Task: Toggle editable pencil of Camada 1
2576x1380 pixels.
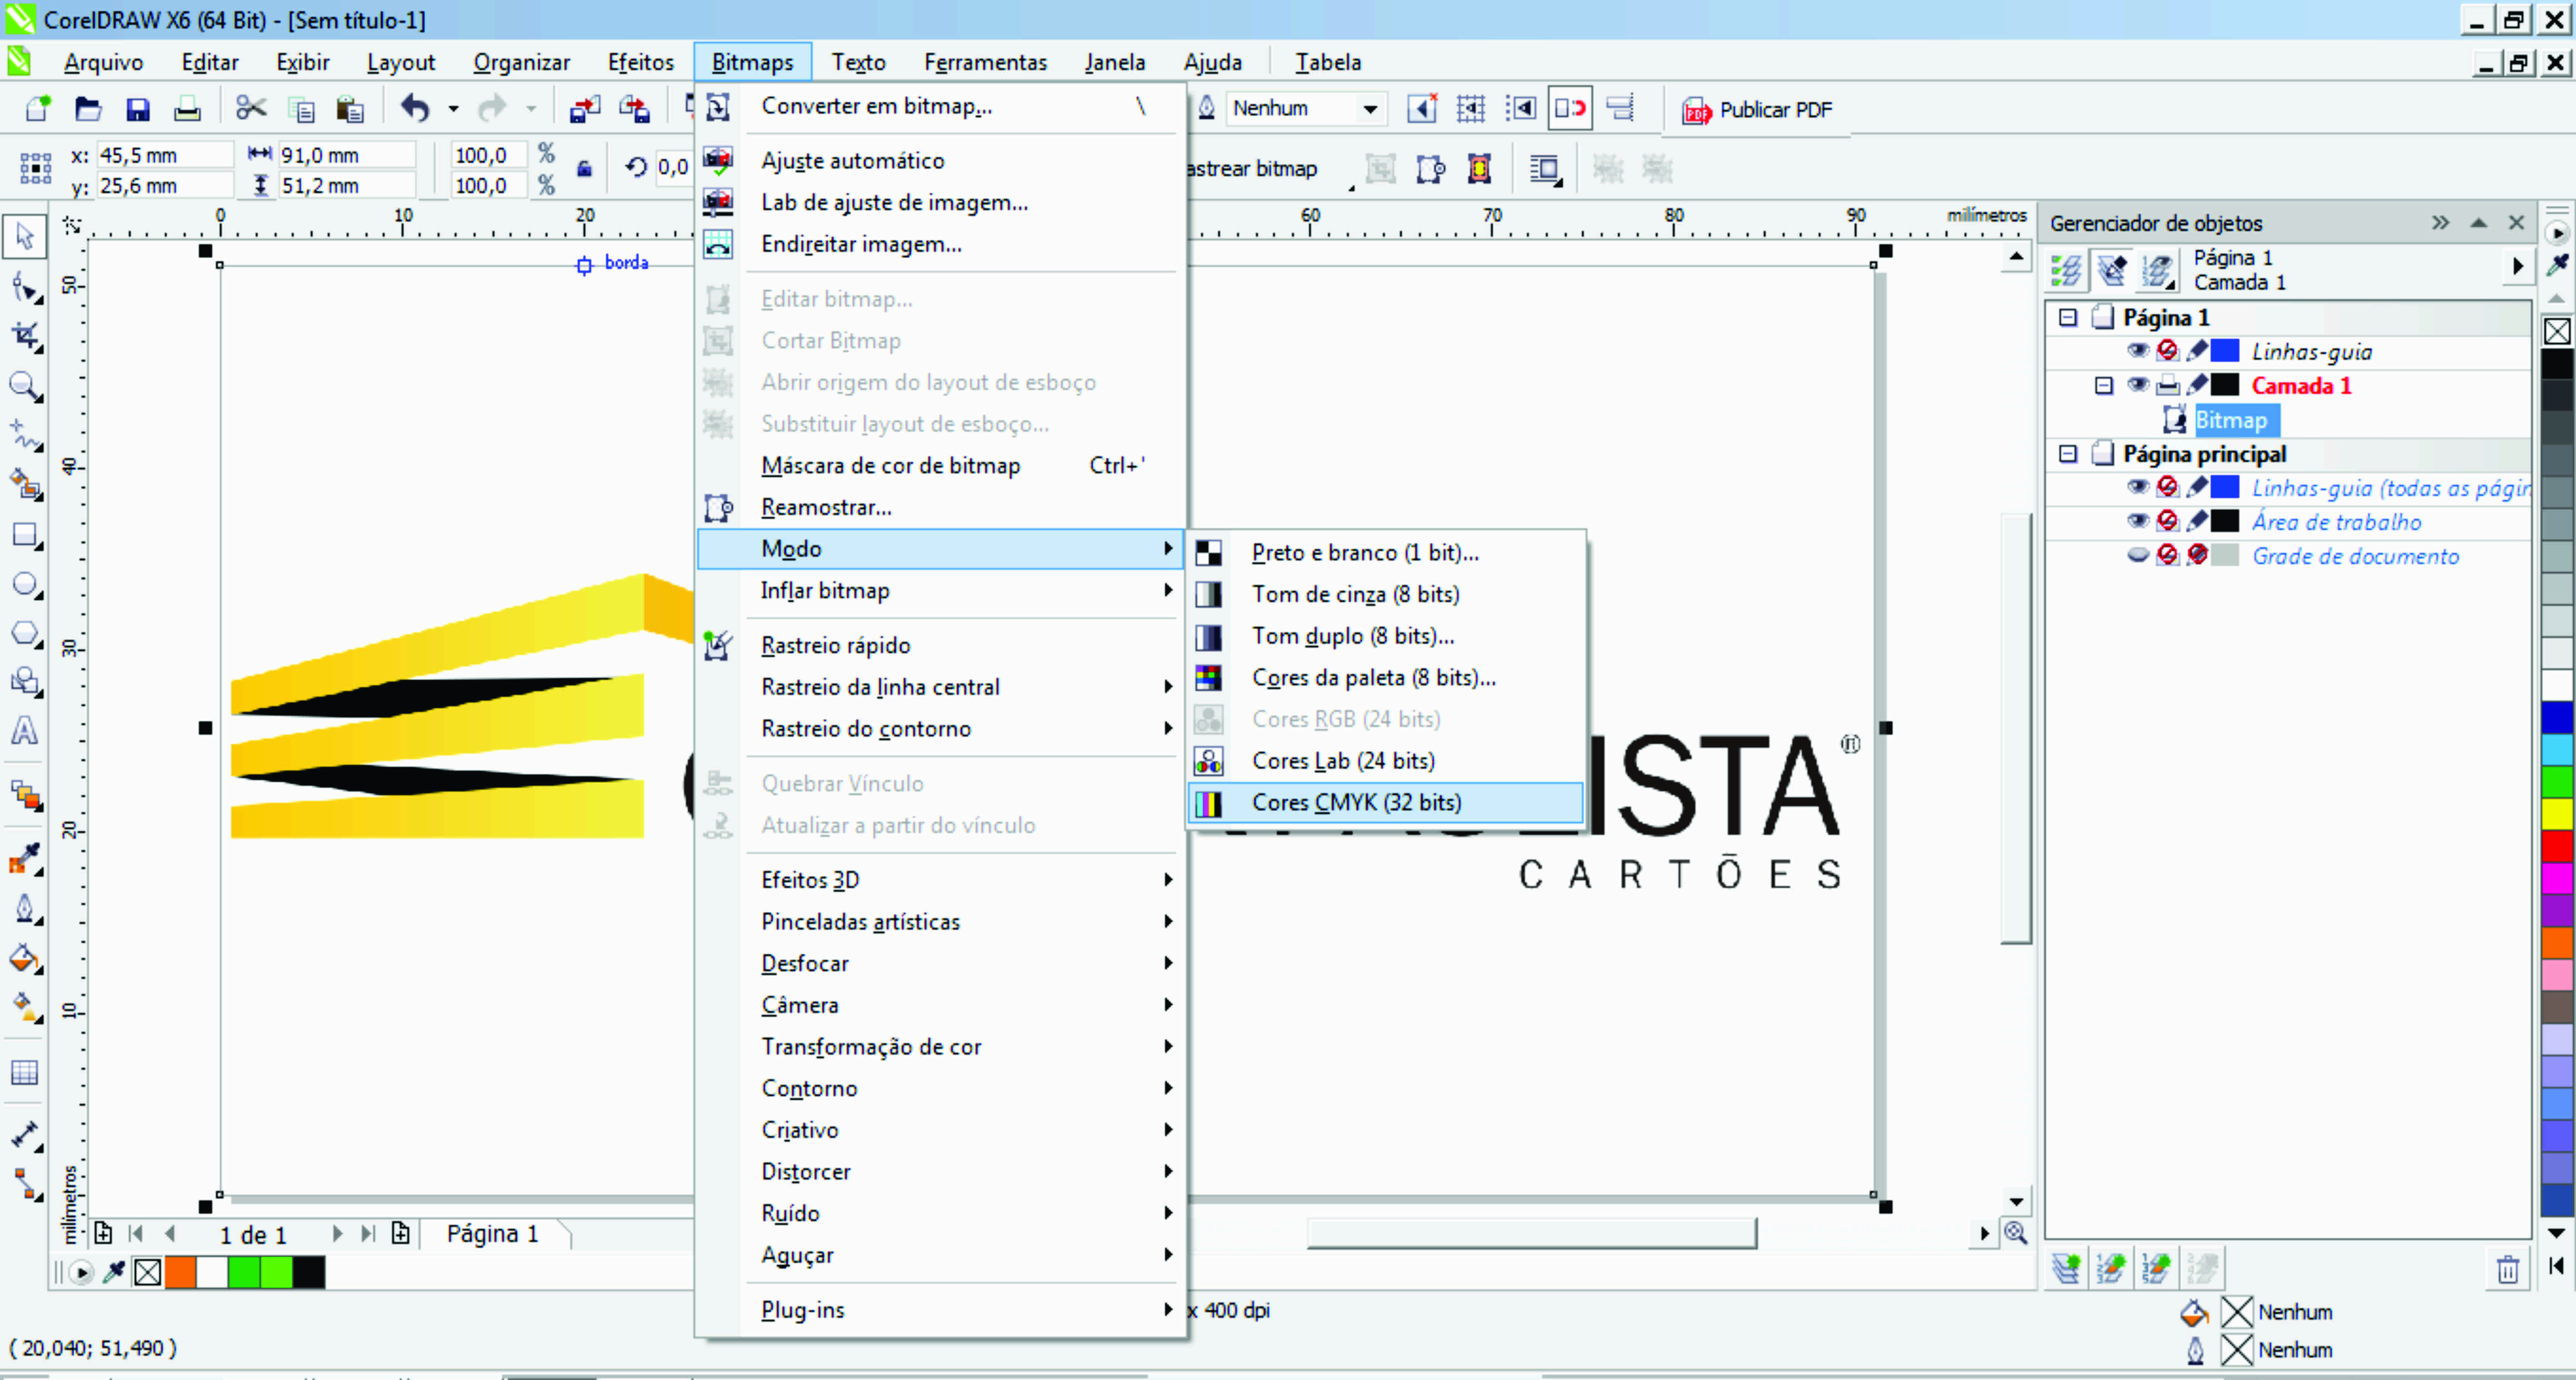Action: [2196, 385]
